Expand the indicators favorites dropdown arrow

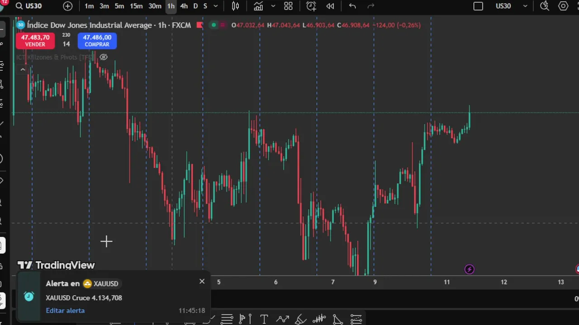273,6
